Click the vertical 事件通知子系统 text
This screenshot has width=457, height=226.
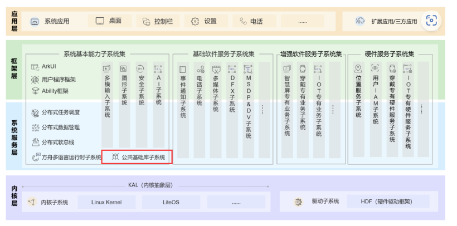183,97
